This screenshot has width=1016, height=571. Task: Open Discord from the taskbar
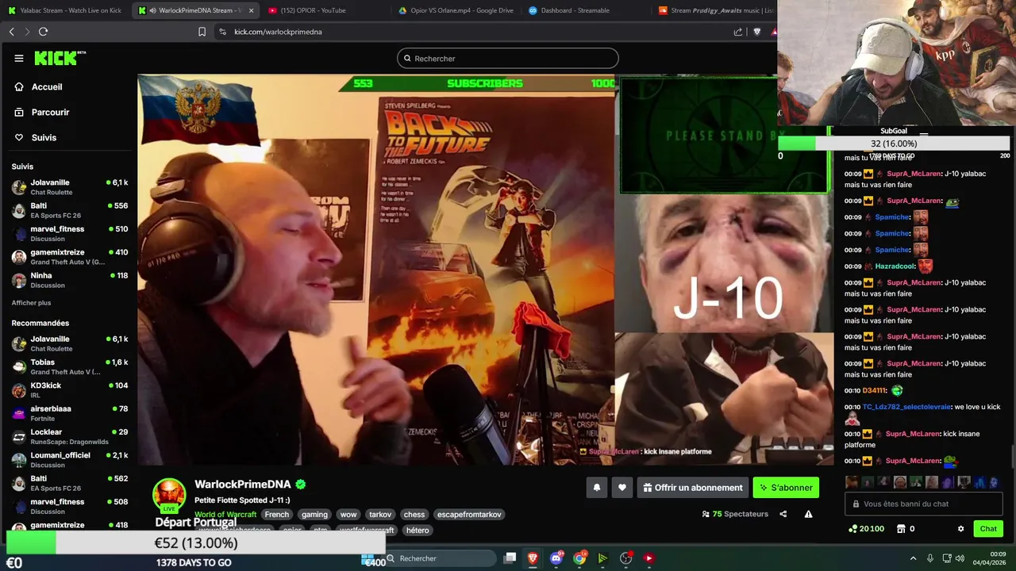coord(556,558)
